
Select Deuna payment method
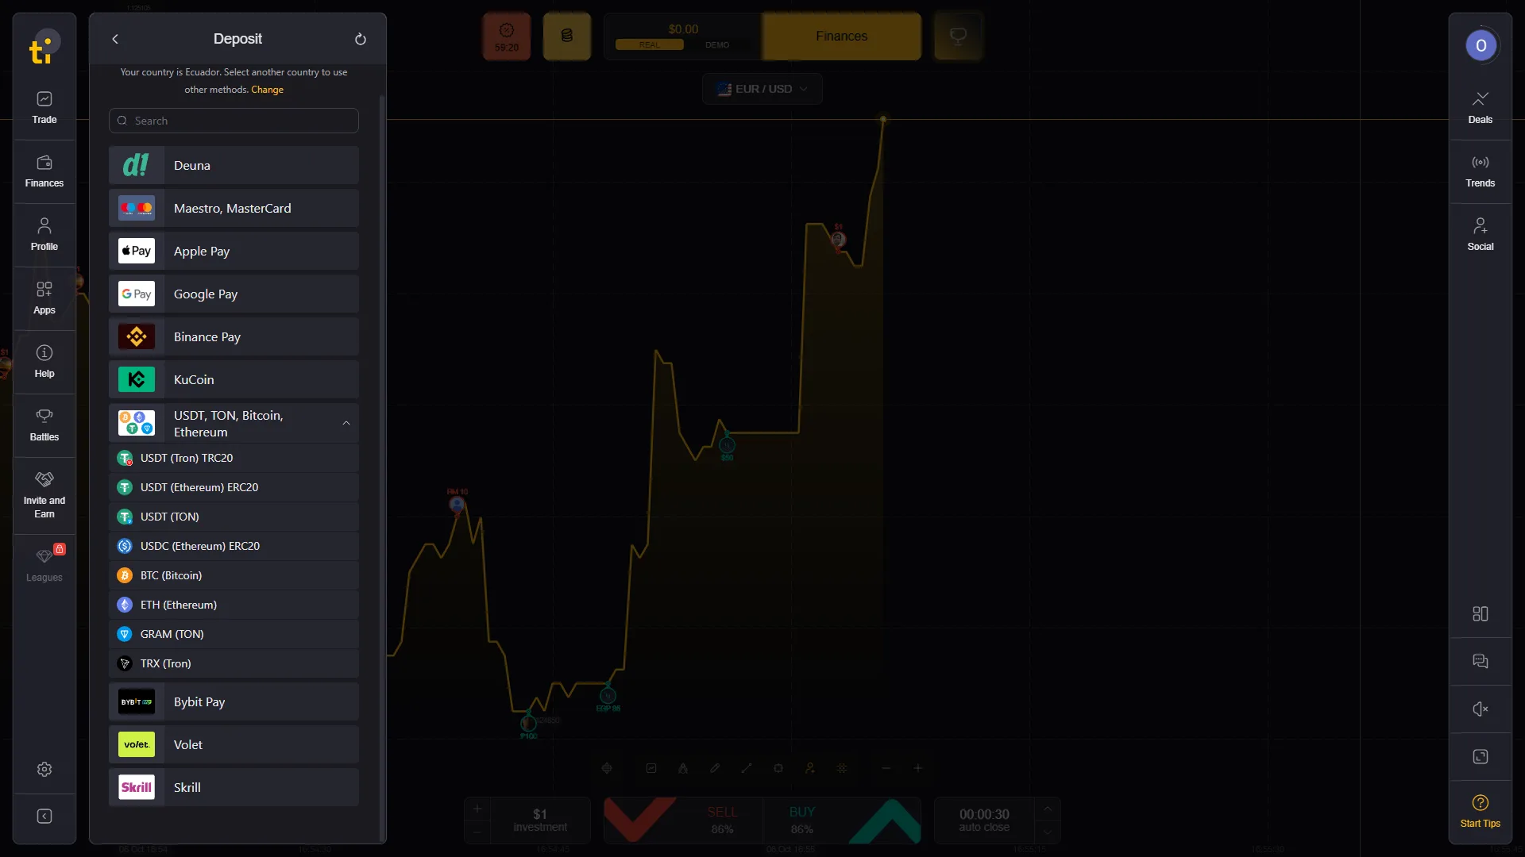[234, 165]
